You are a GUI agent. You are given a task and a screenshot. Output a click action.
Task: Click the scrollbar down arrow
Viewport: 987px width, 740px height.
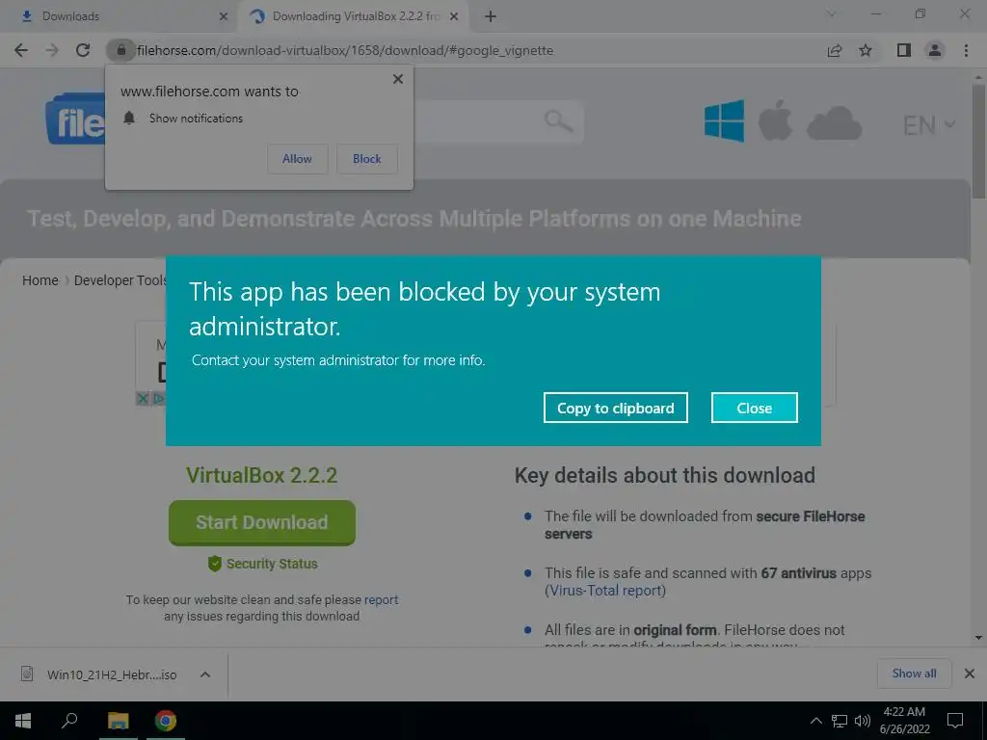[x=978, y=638]
